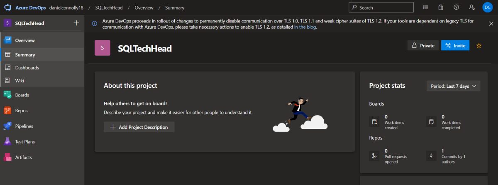Open Artifacts in the sidebar
Screen dimensions: 498x185
[x=42, y=157]
